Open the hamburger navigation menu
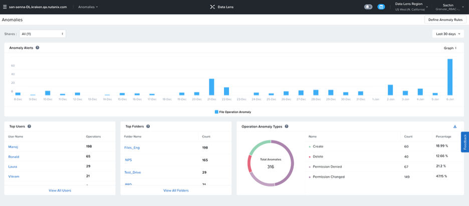Image resolution: width=469 pixels, height=206 pixels. tap(5, 7)
